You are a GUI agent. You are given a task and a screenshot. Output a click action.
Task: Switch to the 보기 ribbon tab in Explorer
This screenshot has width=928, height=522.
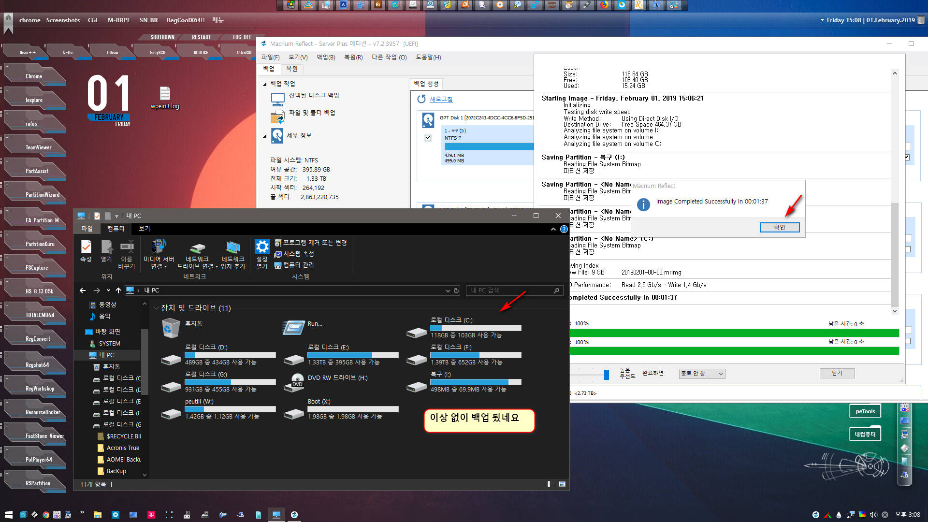(x=145, y=229)
